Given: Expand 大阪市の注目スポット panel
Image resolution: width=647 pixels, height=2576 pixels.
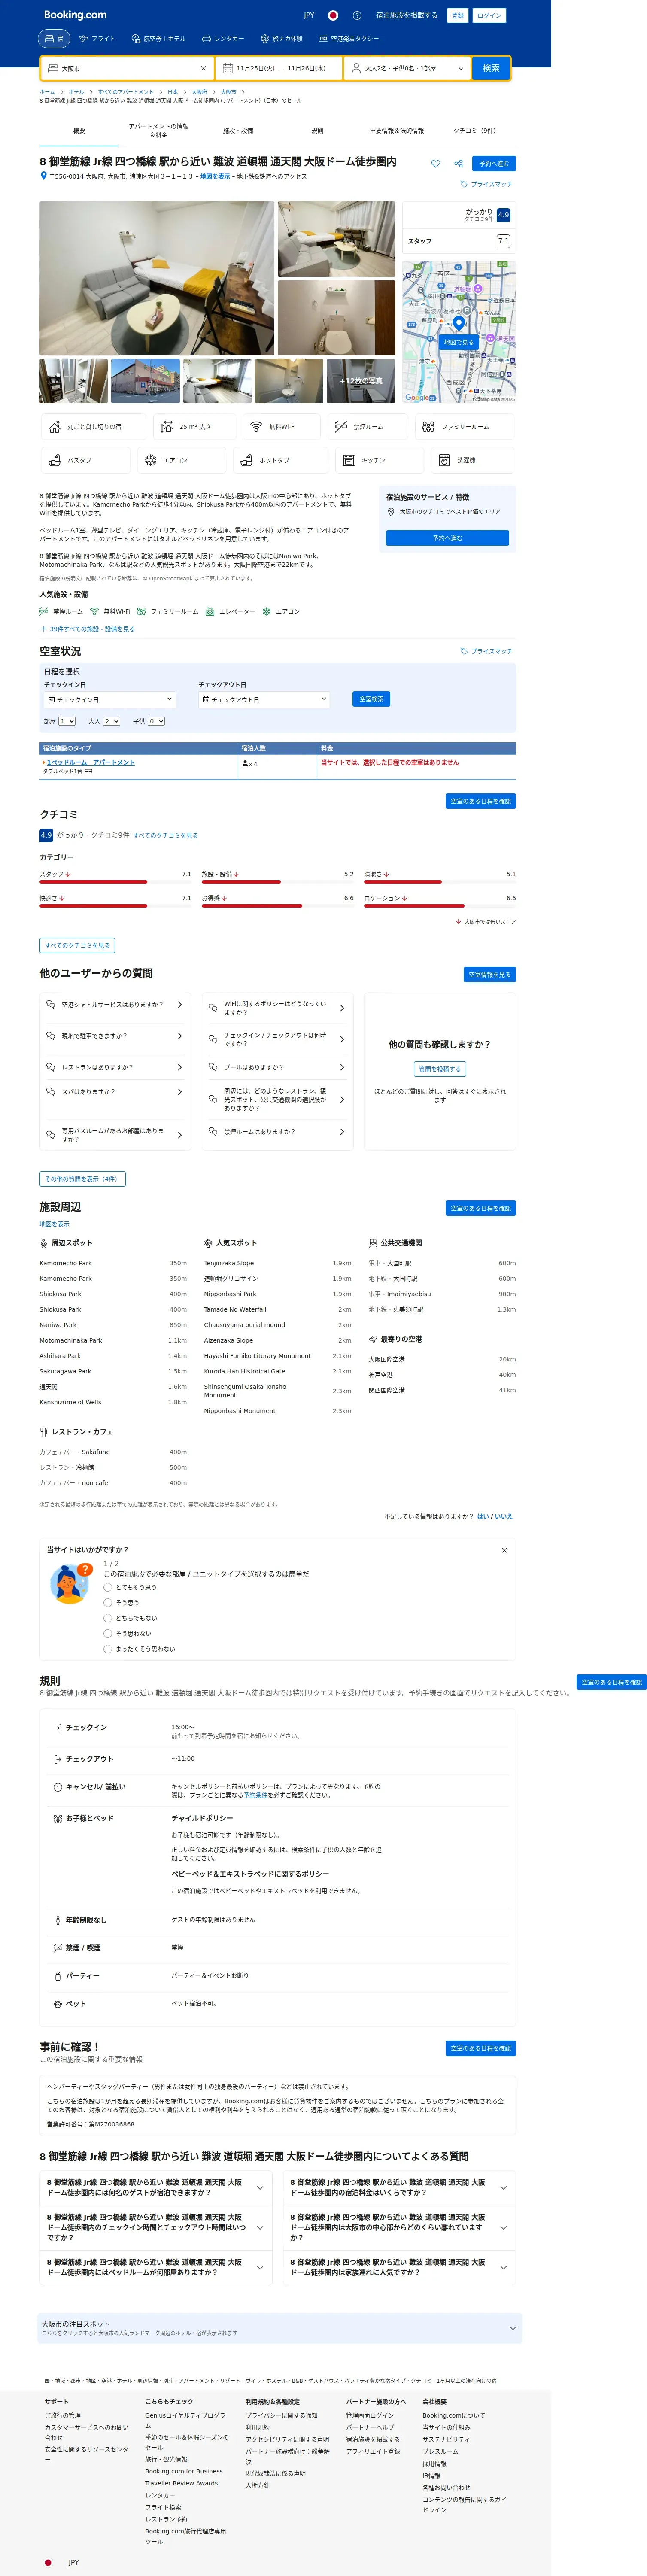Looking at the screenshot, I should [x=280, y=2328].
